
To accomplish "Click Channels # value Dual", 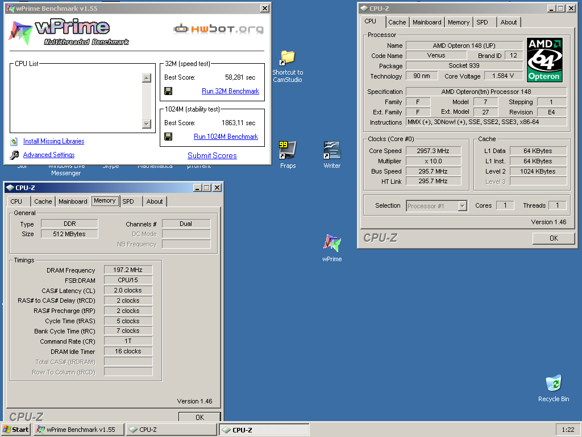I will point(186,224).
